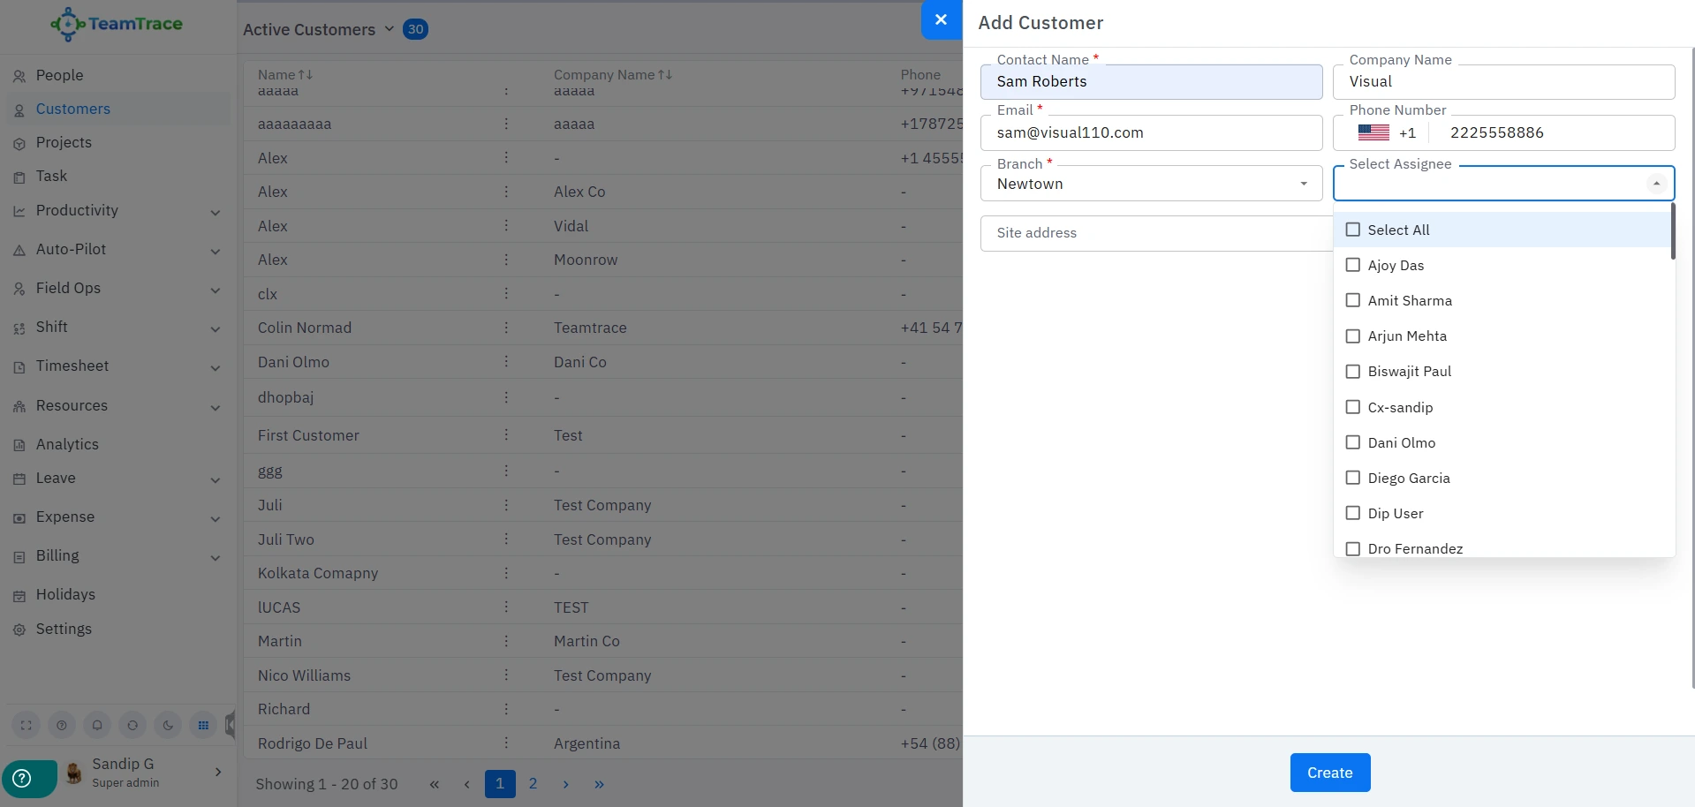Screen dimensions: 1695x807
Task: Collapse the Select Assignee dropdown arrow
Action: [x=1656, y=184]
